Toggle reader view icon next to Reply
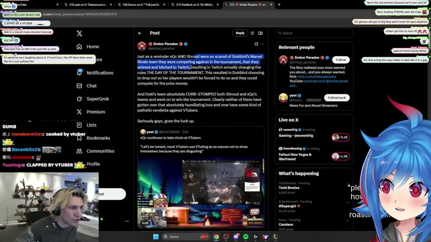Viewport: 431px width, 242px height. tap(260, 33)
